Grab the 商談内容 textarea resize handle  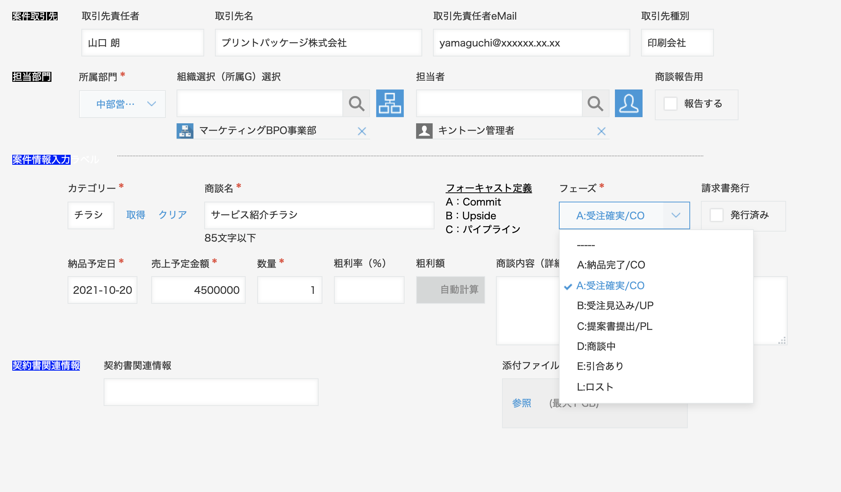tap(782, 340)
